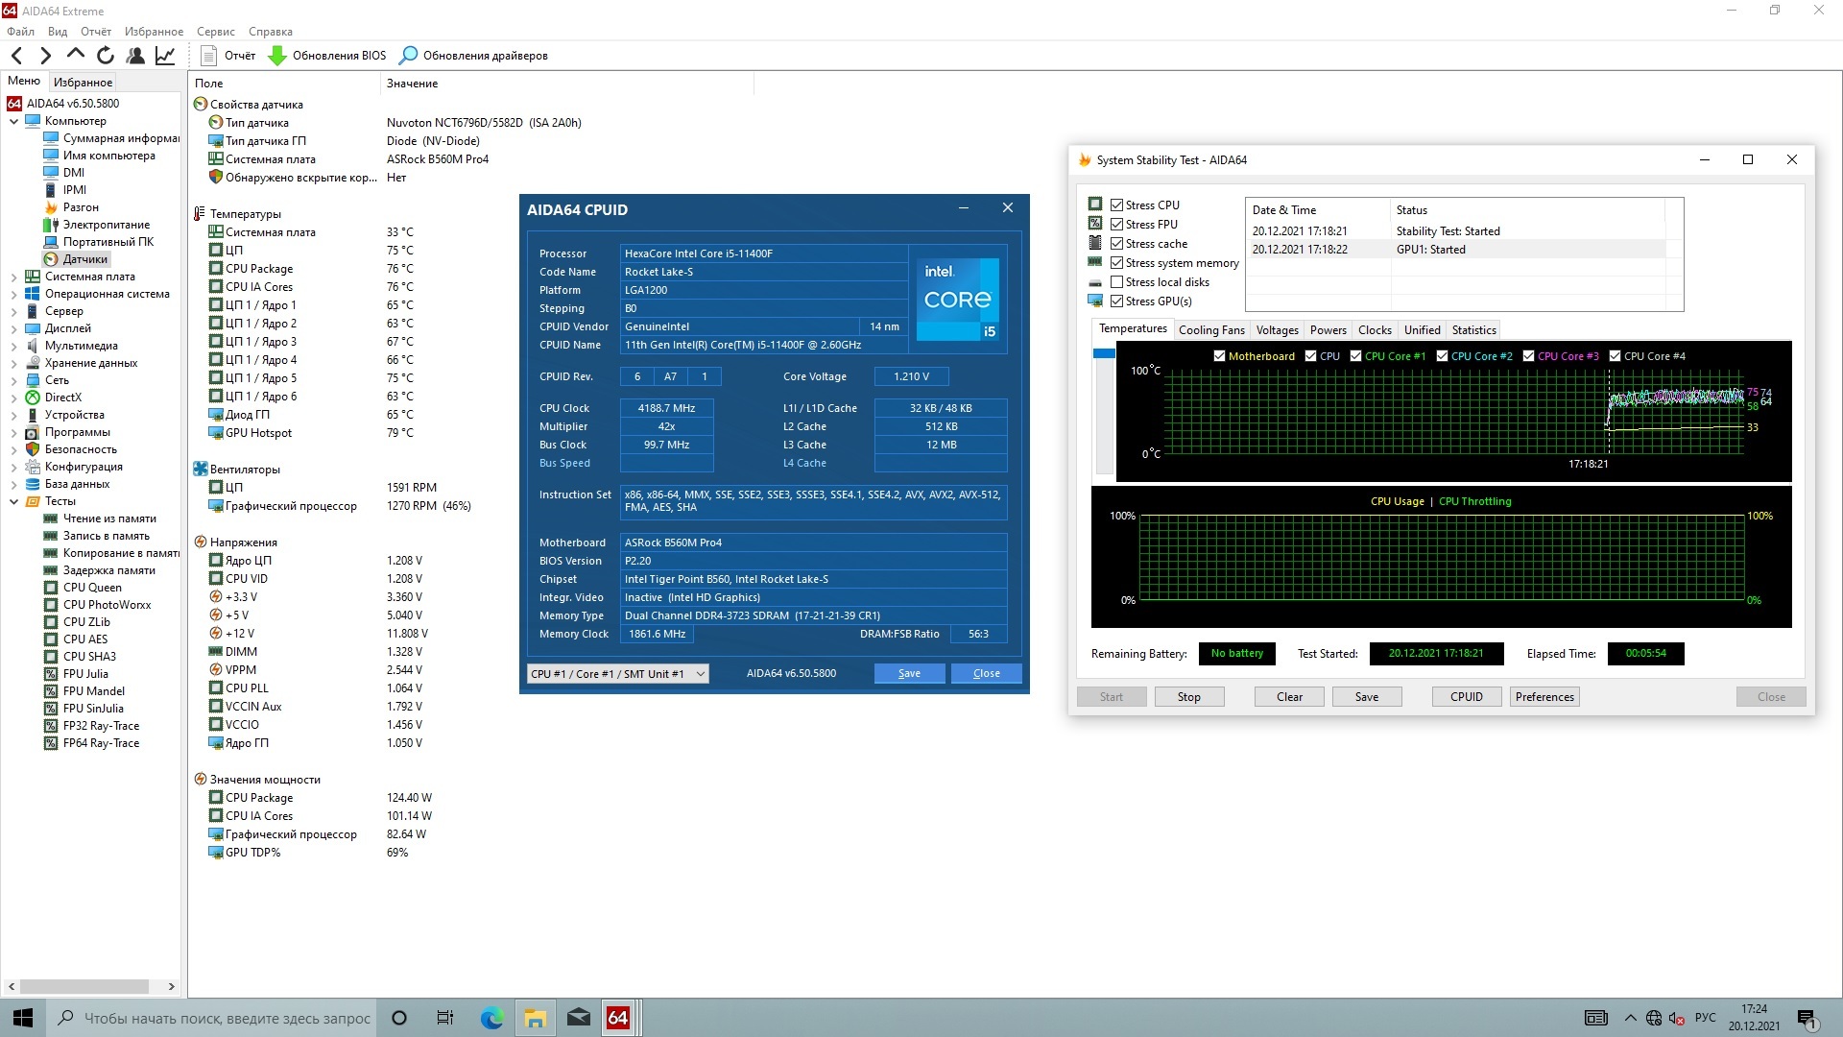Toggle CPU Core #4 graph checkbox
The height and width of the screenshot is (1037, 1843).
coord(1615,356)
